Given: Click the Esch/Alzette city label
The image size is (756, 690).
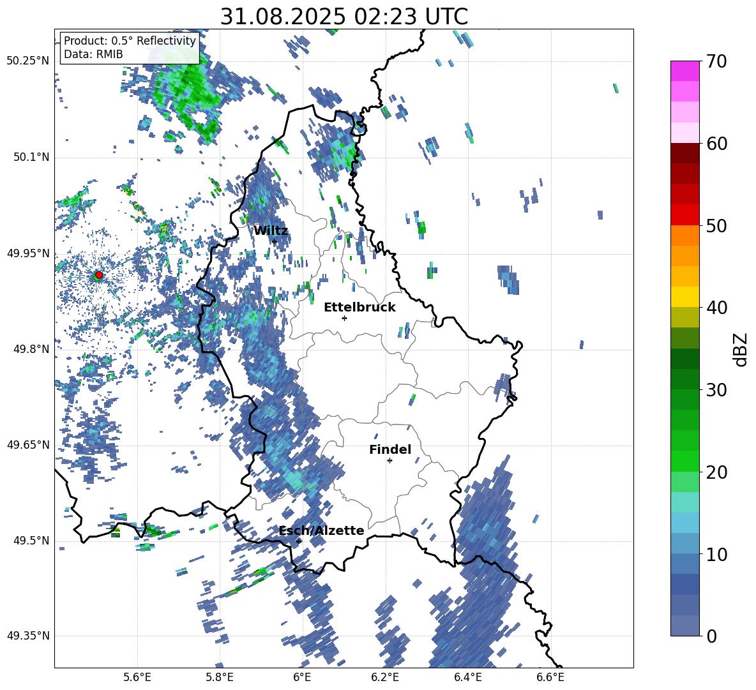Looking at the screenshot, I should point(321,530).
